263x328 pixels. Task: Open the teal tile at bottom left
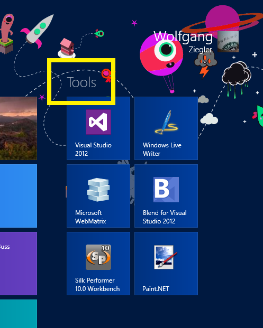pyautogui.click(x=19, y=314)
